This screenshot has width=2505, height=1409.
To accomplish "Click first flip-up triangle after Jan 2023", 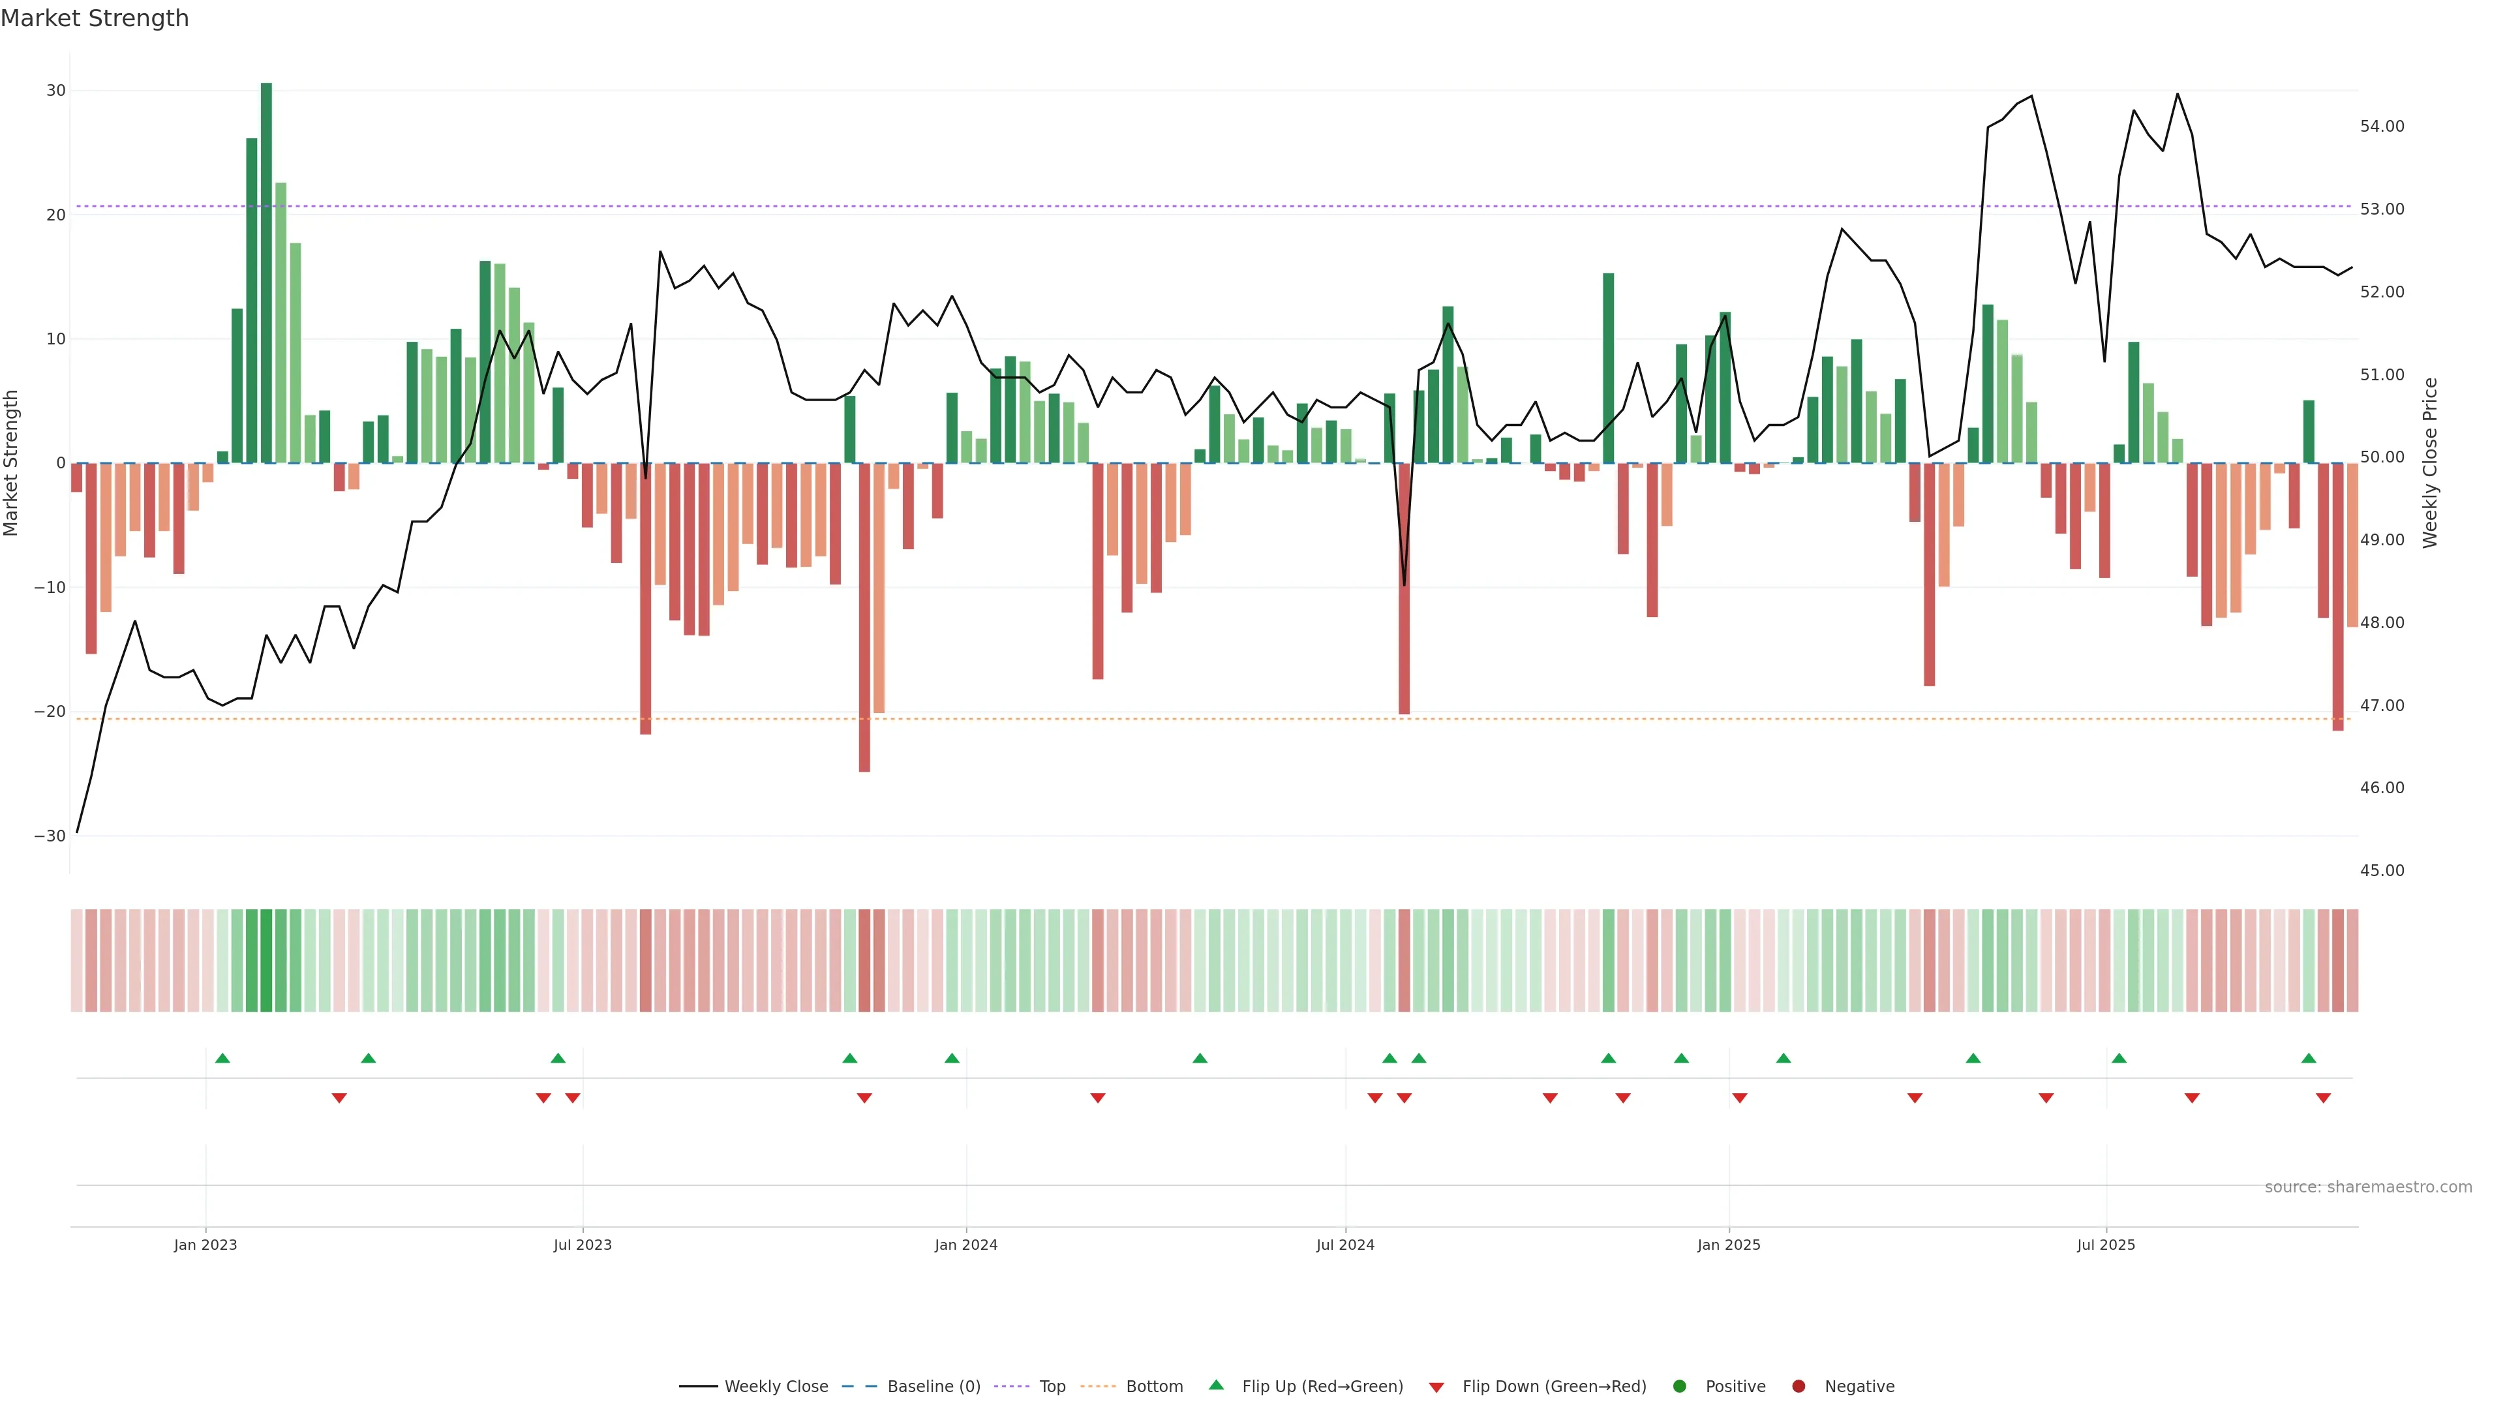I will click(222, 1058).
